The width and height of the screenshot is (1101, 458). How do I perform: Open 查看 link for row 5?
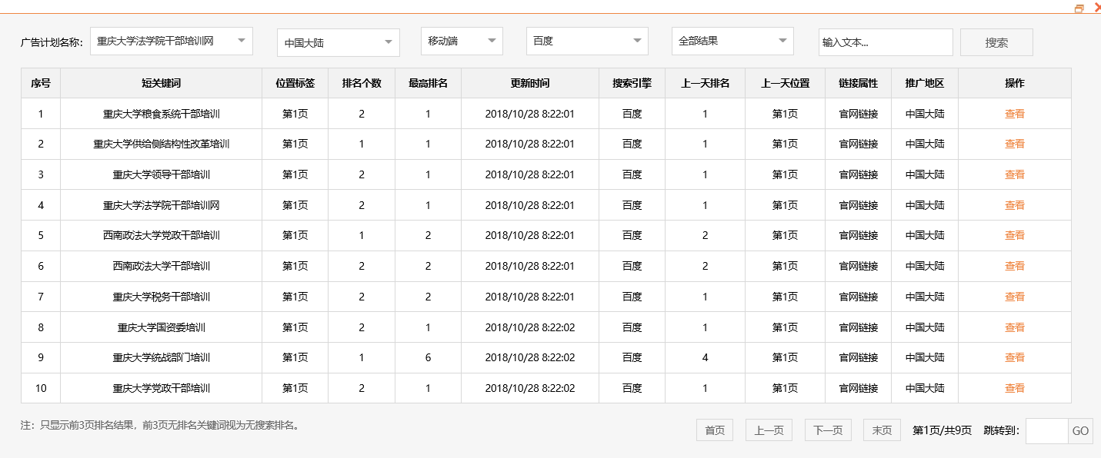[1014, 236]
